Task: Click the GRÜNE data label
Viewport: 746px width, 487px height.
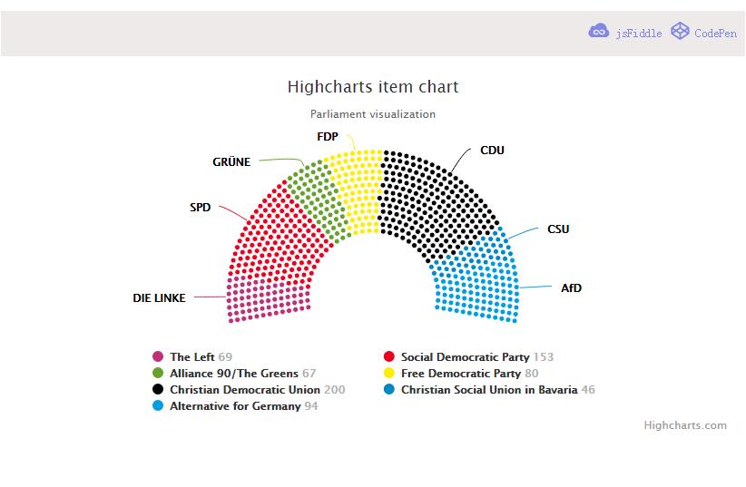Action: point(231,162)
